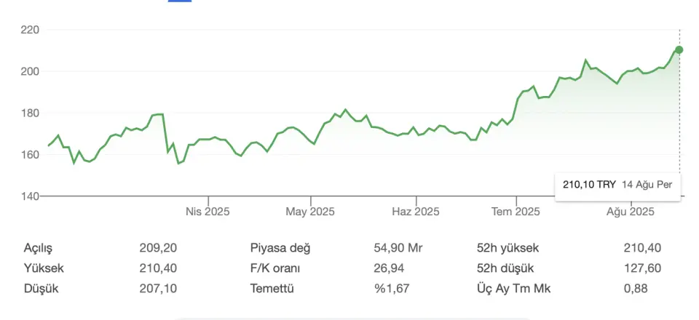Viewport: 699px width, 320px height.
Task: Click the F/K oranı value 26,94
Action: pyautogui.click(x=389, y=268)
